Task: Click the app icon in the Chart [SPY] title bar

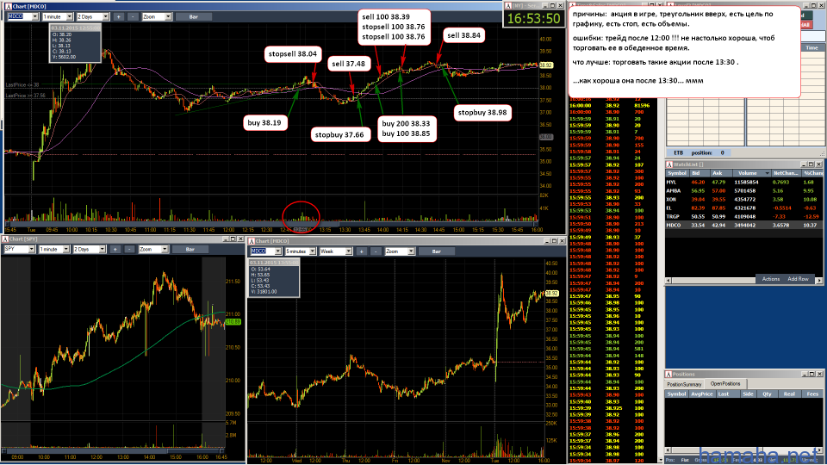Action: pyautogui.click(x=5, y=239)
